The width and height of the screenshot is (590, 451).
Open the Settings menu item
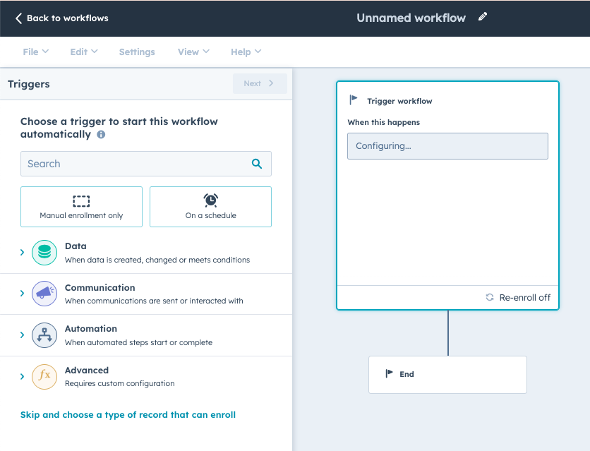pos(136,51)
